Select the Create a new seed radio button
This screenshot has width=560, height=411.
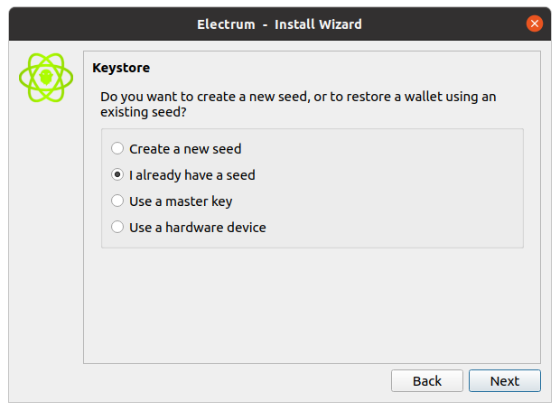click(117, 149)
